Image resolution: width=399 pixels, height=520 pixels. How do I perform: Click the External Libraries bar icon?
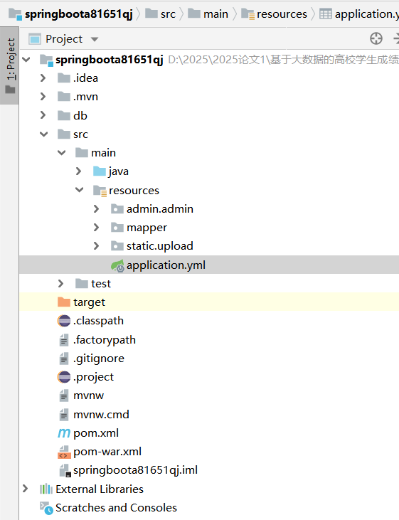[46, 489]
